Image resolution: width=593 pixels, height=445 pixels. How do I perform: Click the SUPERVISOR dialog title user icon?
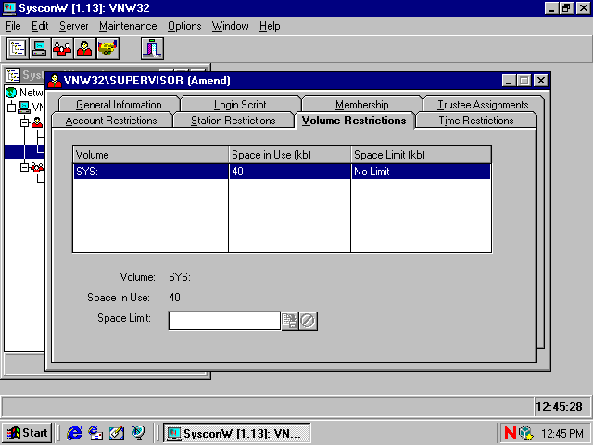[55, 81]
